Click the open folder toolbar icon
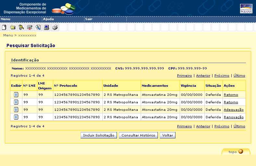This screenshot has height=166, width=256. click(13, 27)
